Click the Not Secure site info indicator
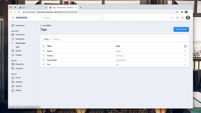This screenshot has height=113, width=201. click(29, 12)
